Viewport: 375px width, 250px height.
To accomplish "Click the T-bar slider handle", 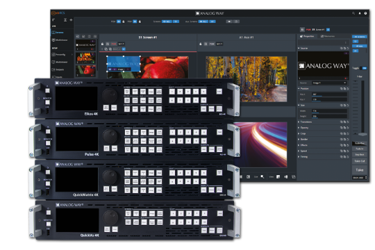I will [x=362, y=134].
